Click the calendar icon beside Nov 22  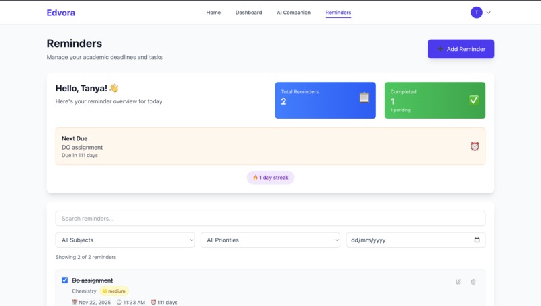75,302
